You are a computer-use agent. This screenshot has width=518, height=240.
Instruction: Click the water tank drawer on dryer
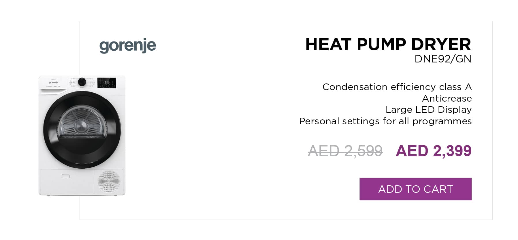pos(54,85)
